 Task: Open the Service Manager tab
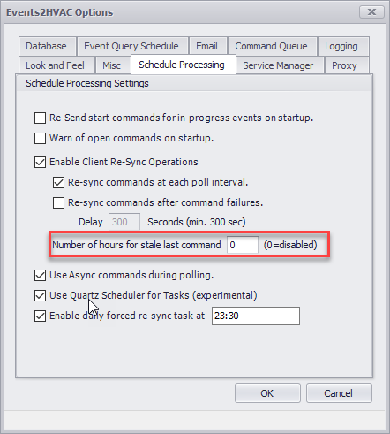coord(280,65)
